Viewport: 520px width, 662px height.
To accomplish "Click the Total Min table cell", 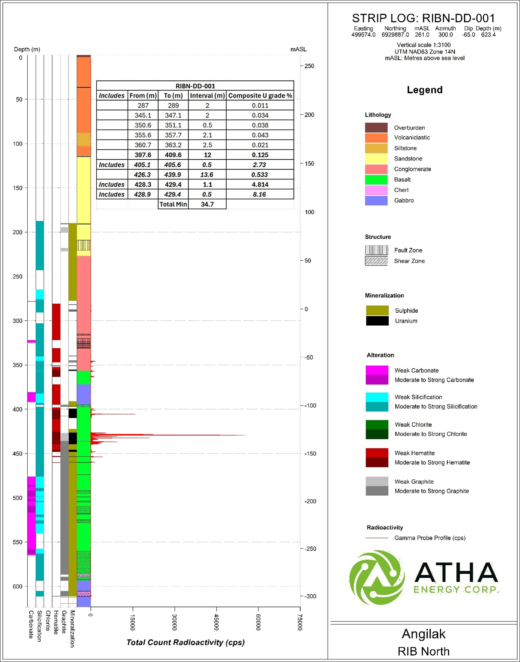I will 173,204.
